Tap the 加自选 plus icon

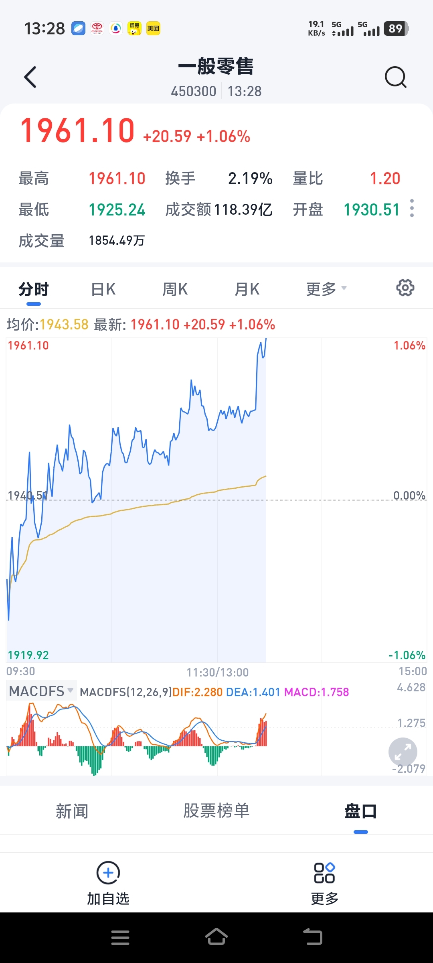108,872
